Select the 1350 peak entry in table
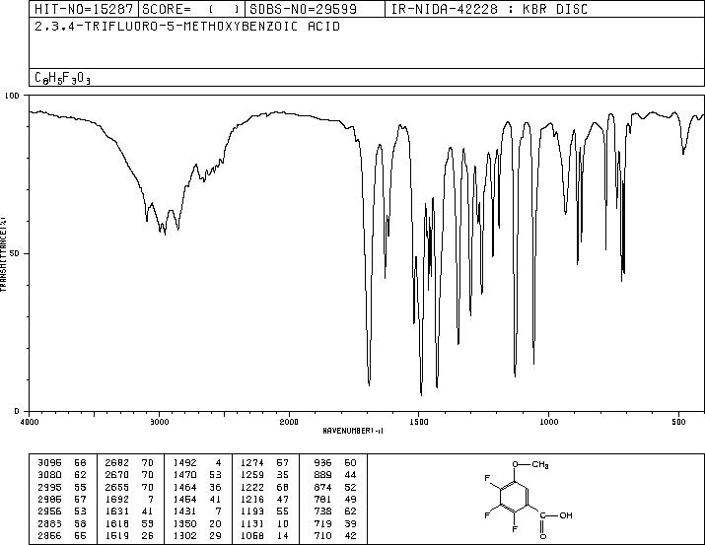The image size is (705, 545). point(197,524)
